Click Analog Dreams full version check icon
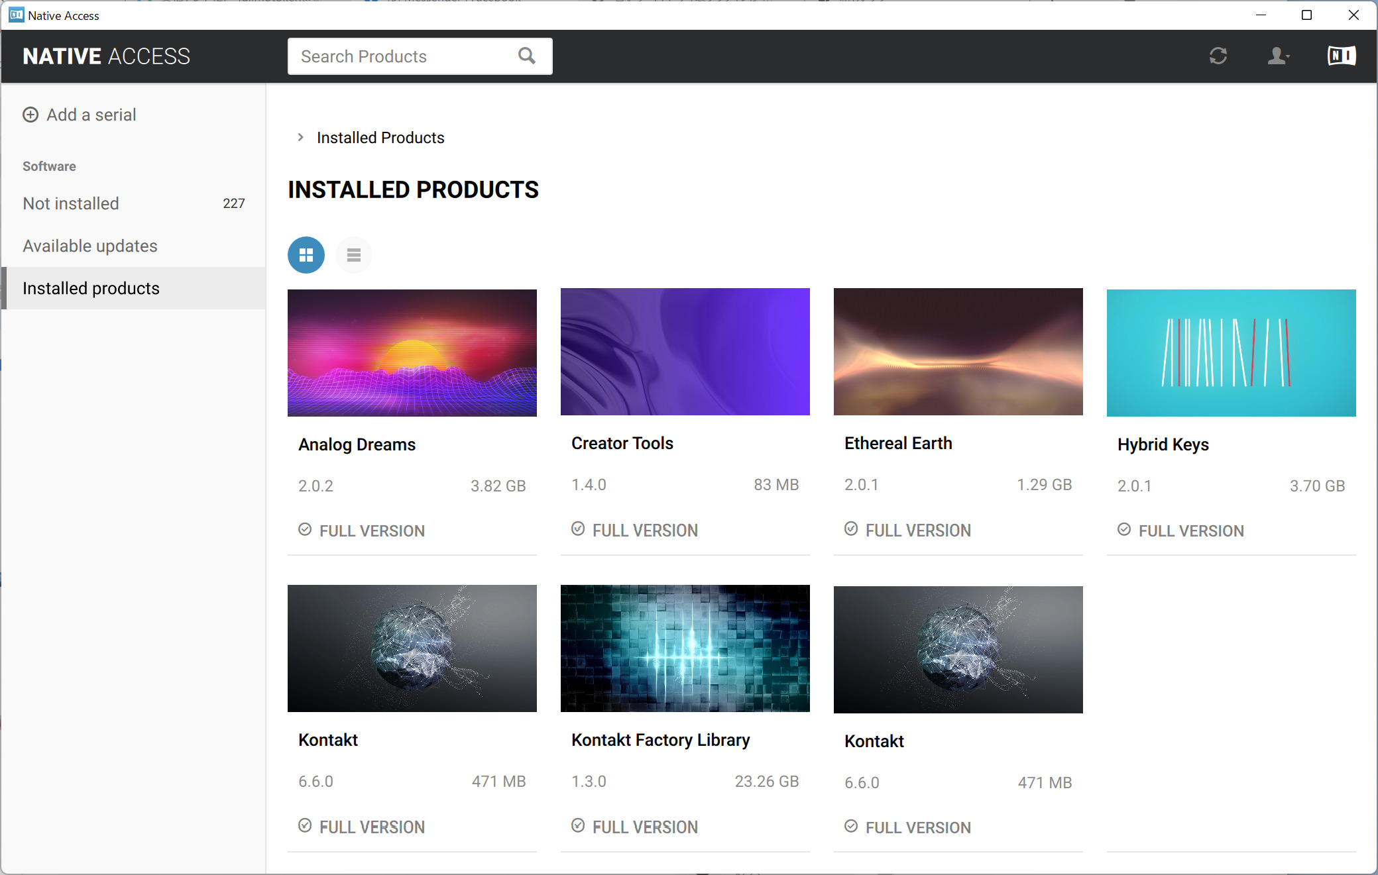This screenshot has height=875, width=1378. point(305,529)
